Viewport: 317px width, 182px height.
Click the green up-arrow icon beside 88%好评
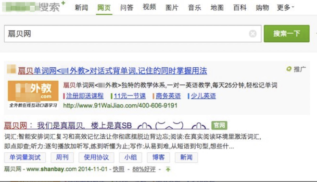[168, 170]
